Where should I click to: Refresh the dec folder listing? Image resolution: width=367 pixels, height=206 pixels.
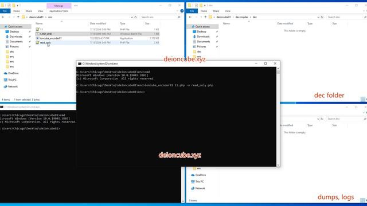pos(322,17)
